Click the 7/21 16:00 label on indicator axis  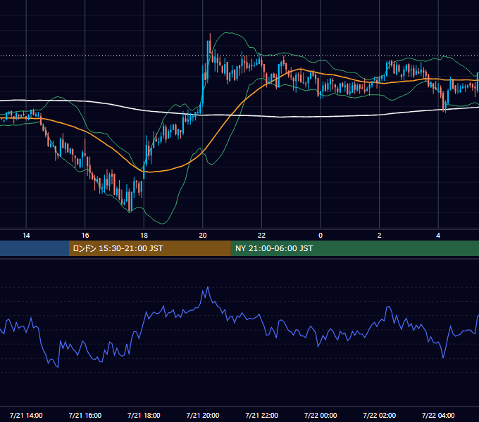(x=85, y=415)
